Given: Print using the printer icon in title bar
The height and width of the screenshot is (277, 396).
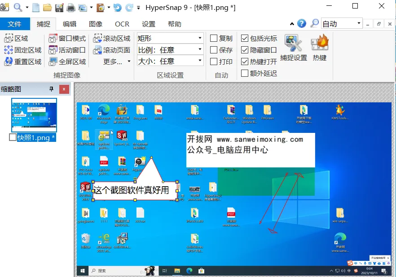Looking at the screenshot, I should tap(71, 8).
